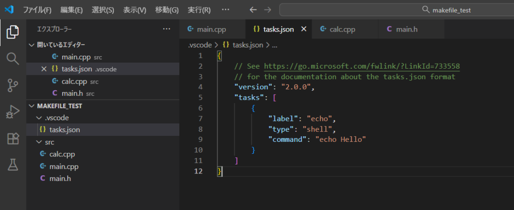Close tasks.json in open editors list
Image resolution: width=514 pixels, height=210 pixels.
click(x=44, y=69)
